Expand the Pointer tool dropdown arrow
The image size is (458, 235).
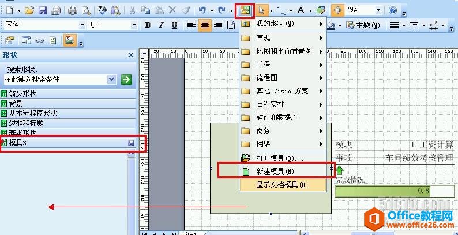[x=271, y=11]
